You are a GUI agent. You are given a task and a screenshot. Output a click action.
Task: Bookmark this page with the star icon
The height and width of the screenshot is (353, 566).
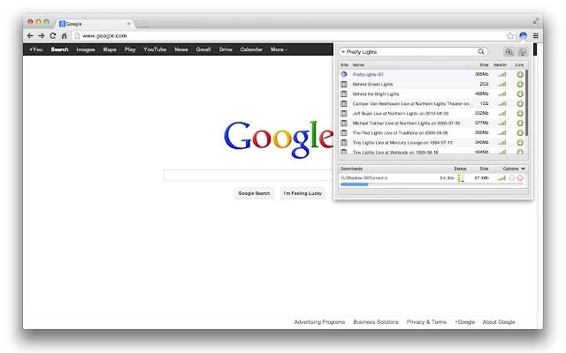pyautogui.click(x=510, y=35)
